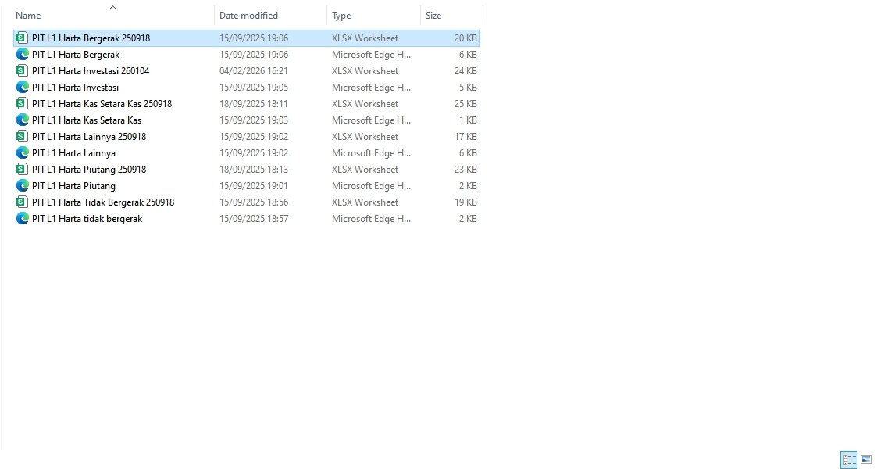This screenshot has width=877, height=469.
Task: Sort files by Date modified column
Action: [248, 16]
